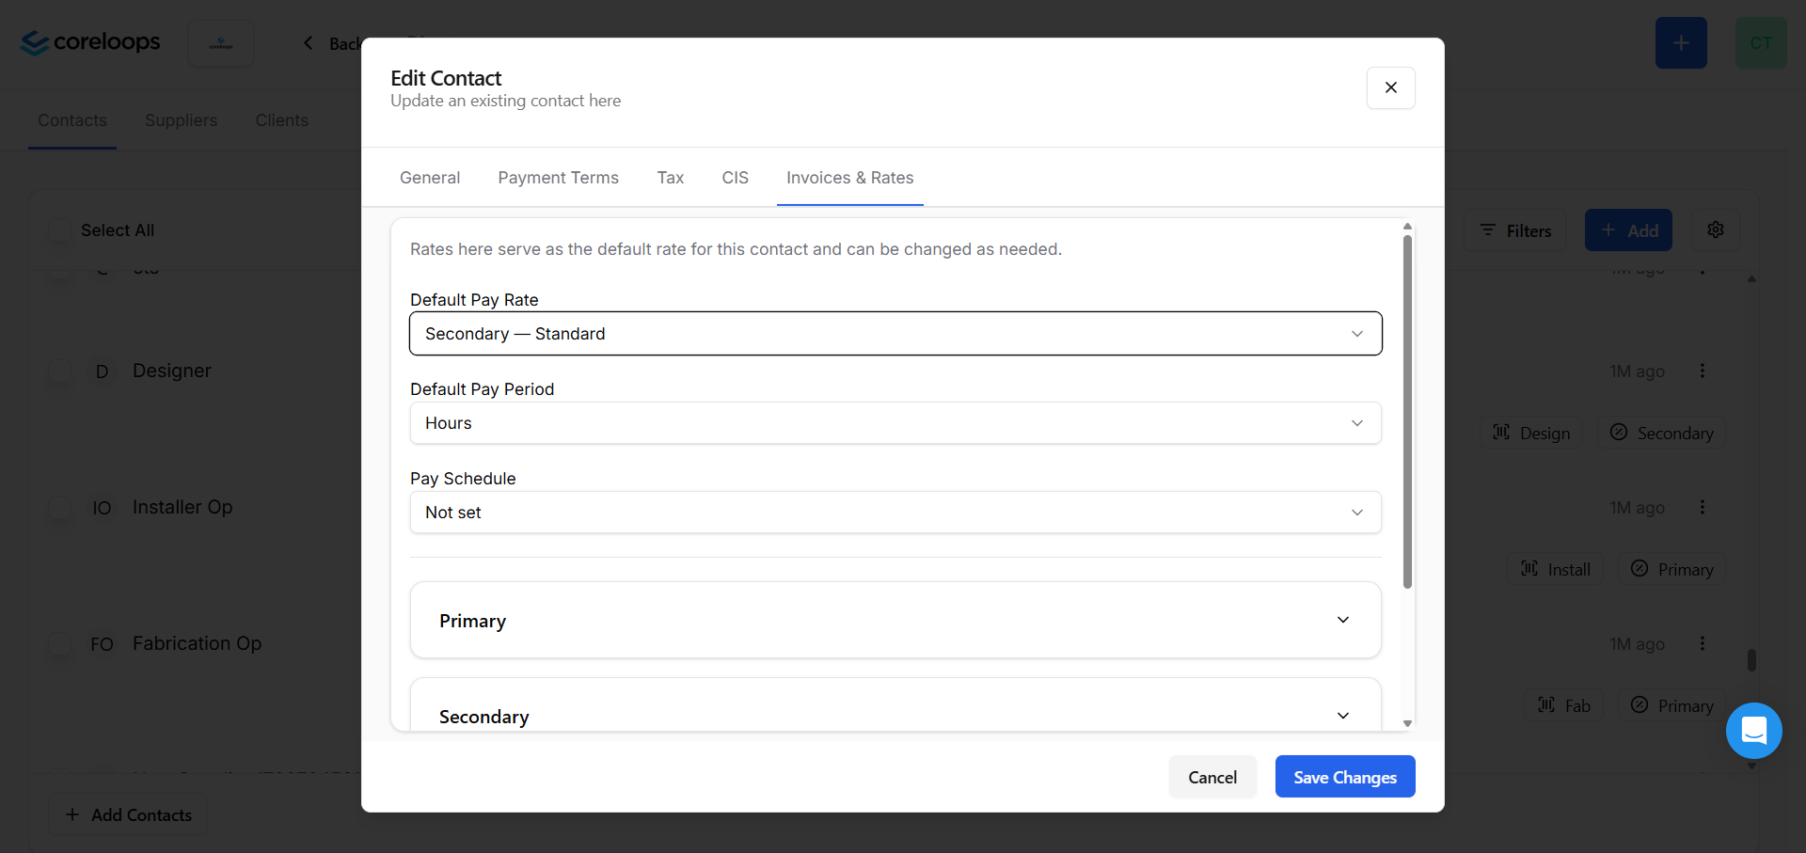Open the Contacts tab in background page
Image resolution: width=1806 pixels, height=853 pixels.
point(72,120)
